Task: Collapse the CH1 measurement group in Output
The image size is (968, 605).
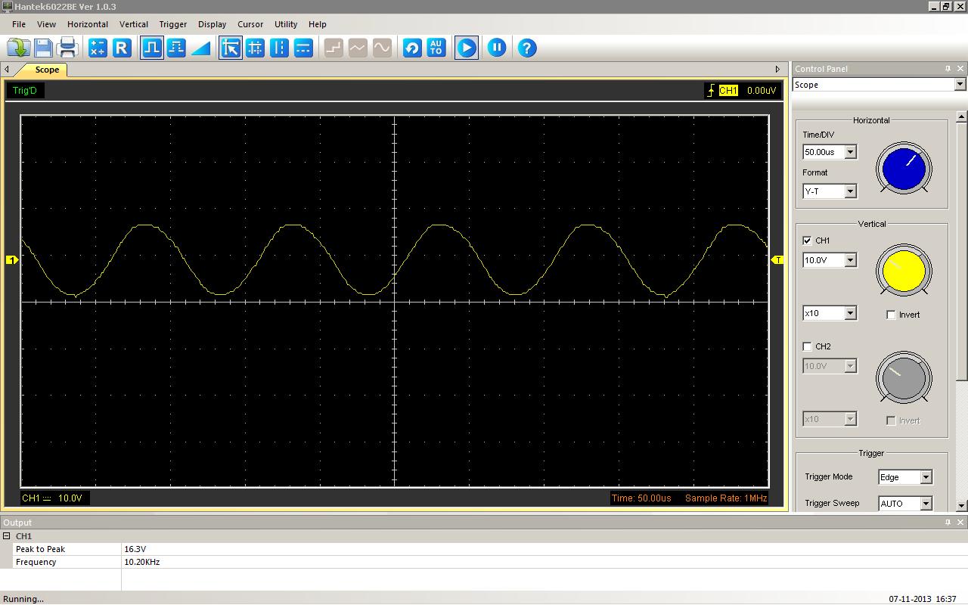Action: tap(7, 536)
